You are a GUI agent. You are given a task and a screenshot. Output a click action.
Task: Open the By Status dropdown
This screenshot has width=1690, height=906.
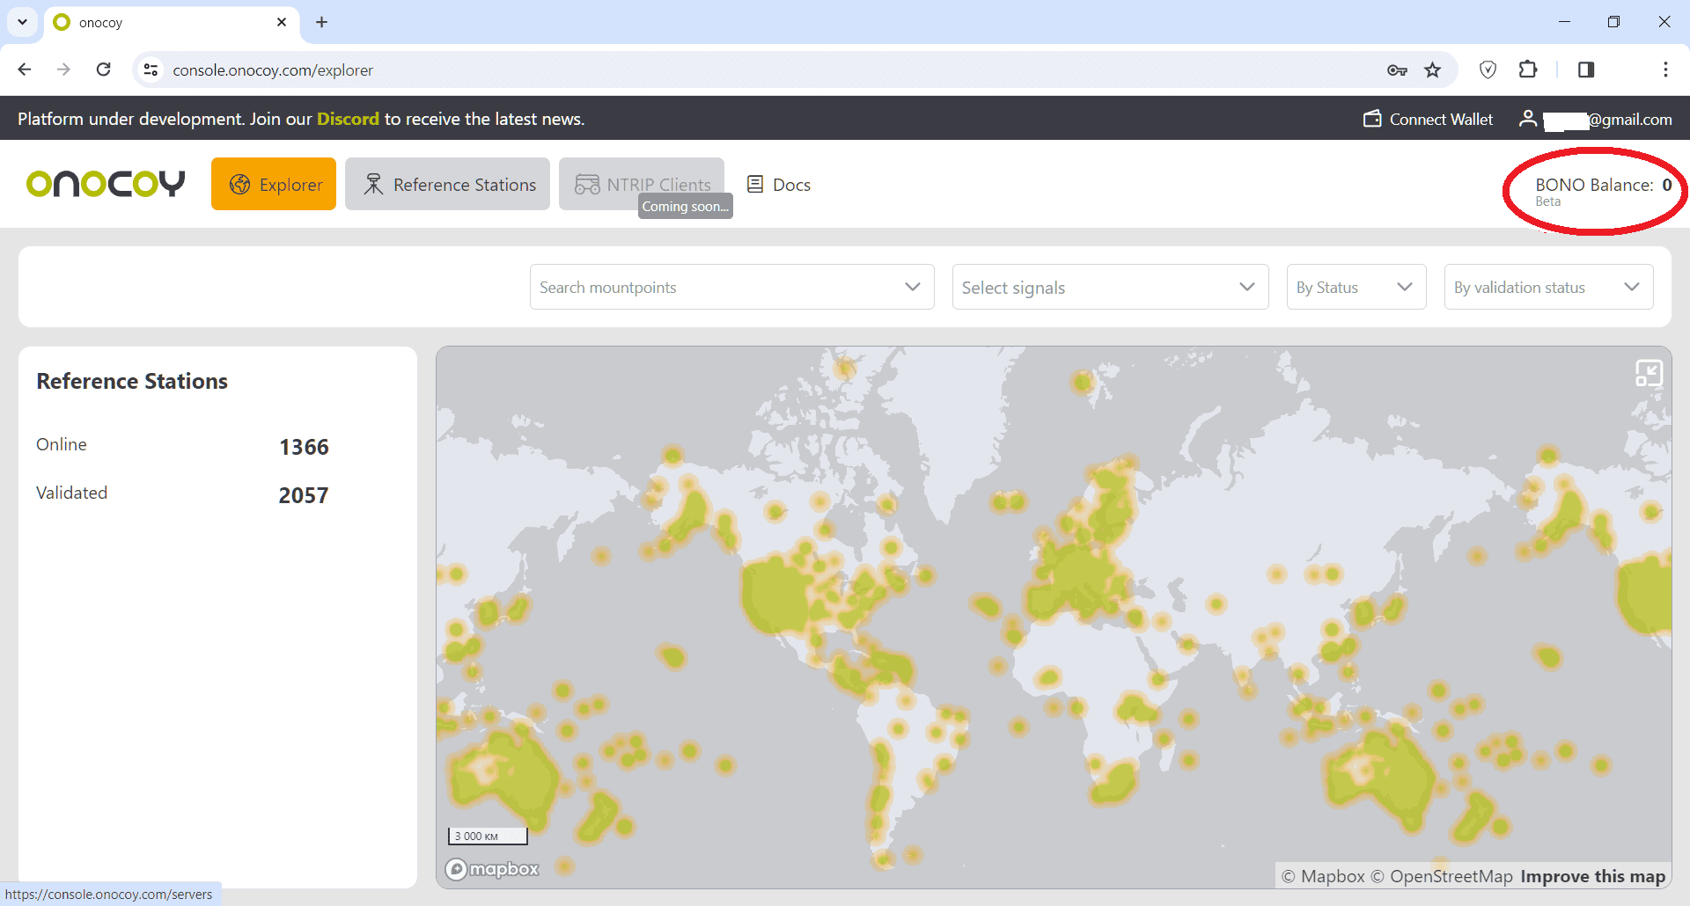pyautogui.click(x=1356, y=287)
